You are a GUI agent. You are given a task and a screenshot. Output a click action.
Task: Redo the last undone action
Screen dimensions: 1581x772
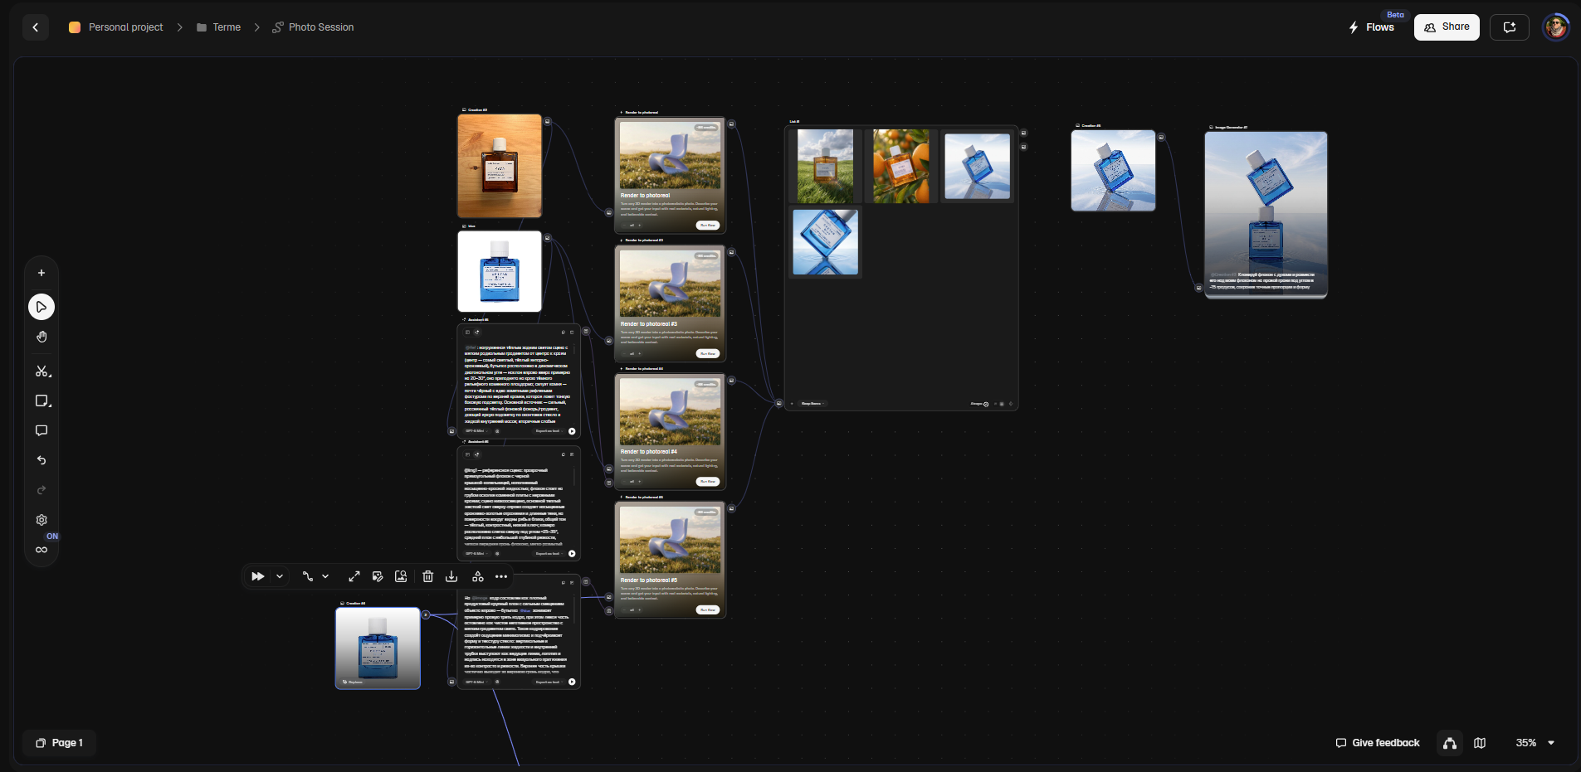41,490
